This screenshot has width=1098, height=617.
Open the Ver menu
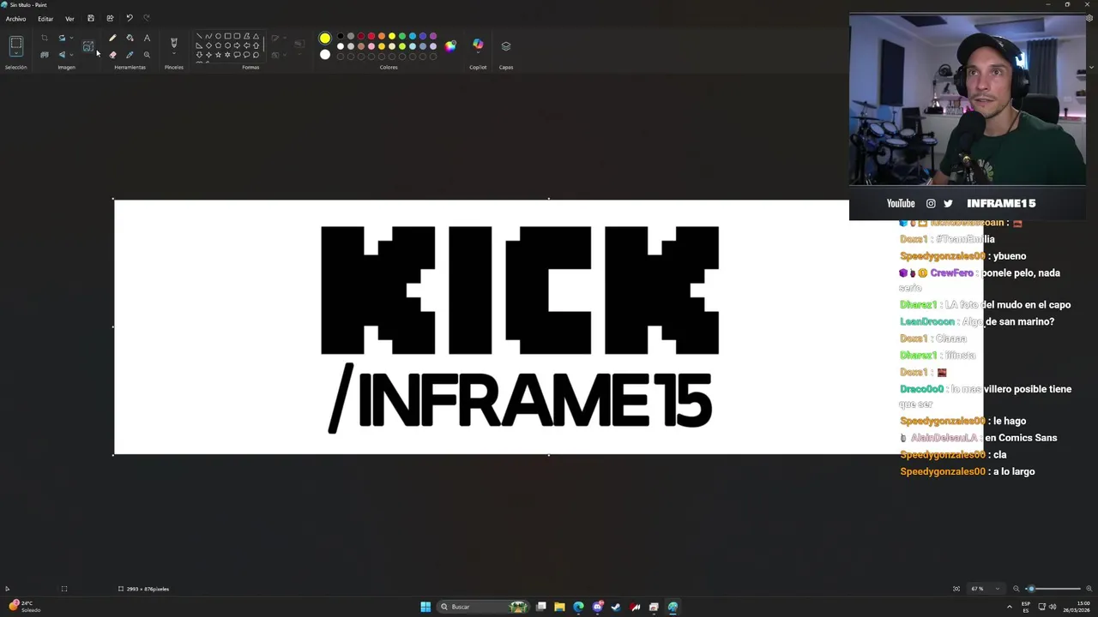click(69, 19)
